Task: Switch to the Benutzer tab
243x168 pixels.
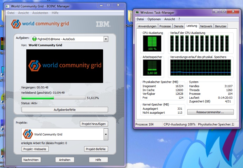Action: coord(221,26)
